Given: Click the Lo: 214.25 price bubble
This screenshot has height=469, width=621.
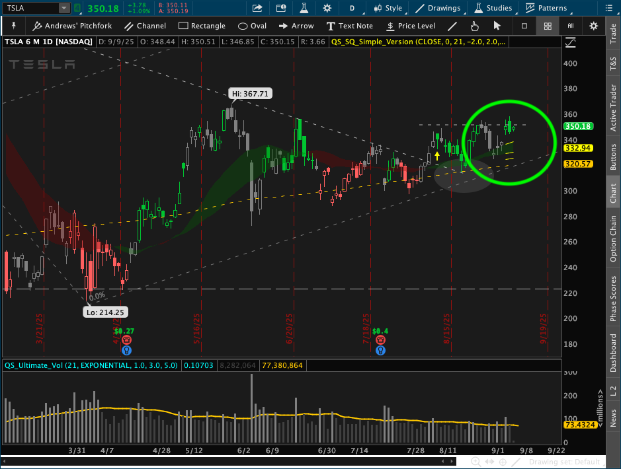Looking at the screenshot, I should tap(105, 312).
